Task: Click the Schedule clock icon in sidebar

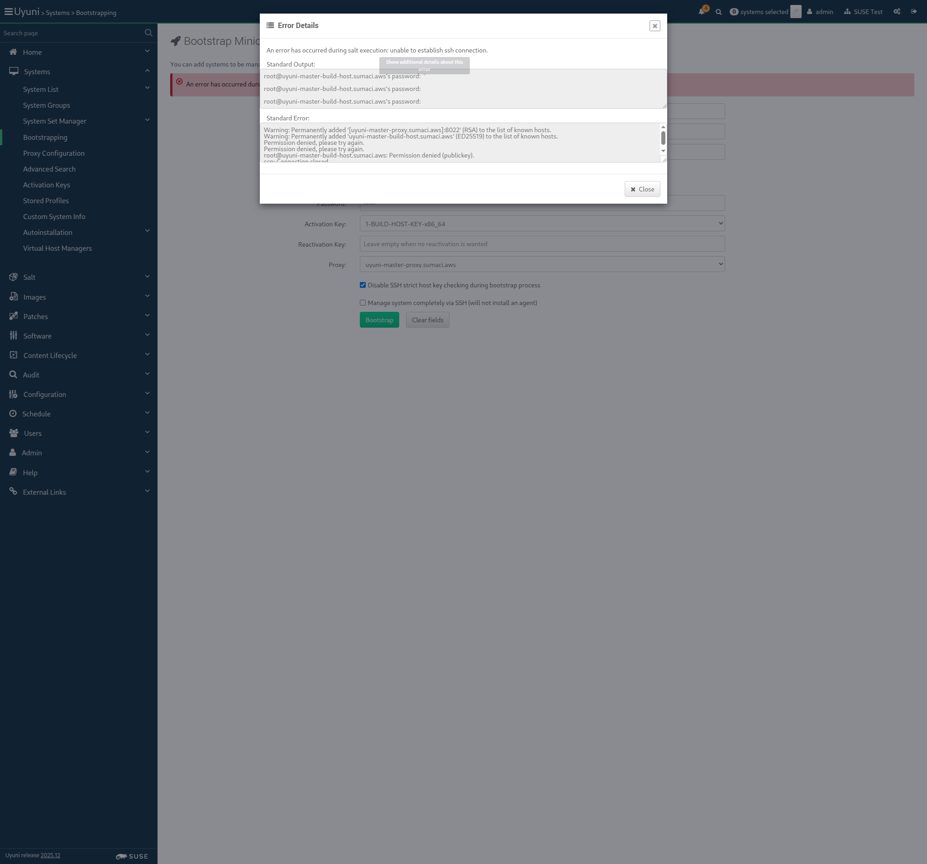Action: [13, 414]
